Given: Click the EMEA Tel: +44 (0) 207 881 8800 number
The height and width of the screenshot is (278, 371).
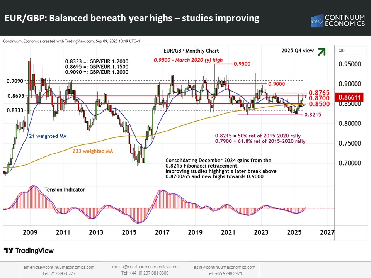Looking at the screenshot, I should point(145,273).
